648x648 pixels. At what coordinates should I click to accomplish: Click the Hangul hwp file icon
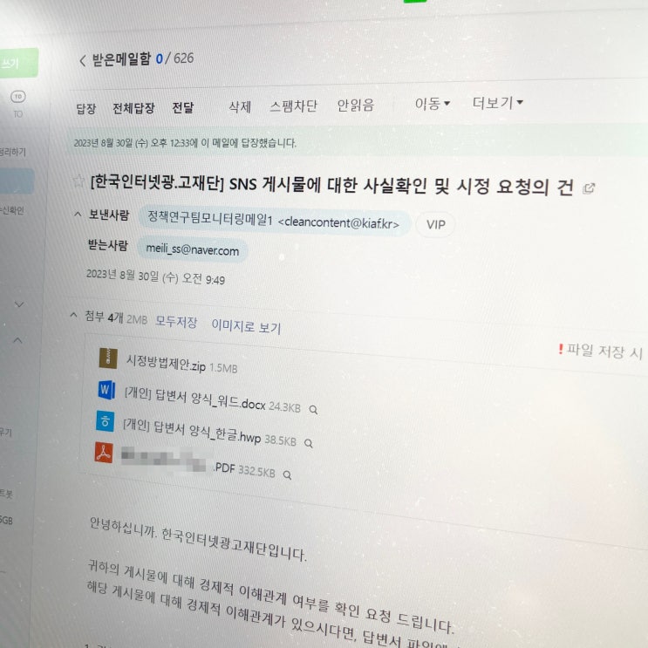pyautogui.click(x=106, y=421)
